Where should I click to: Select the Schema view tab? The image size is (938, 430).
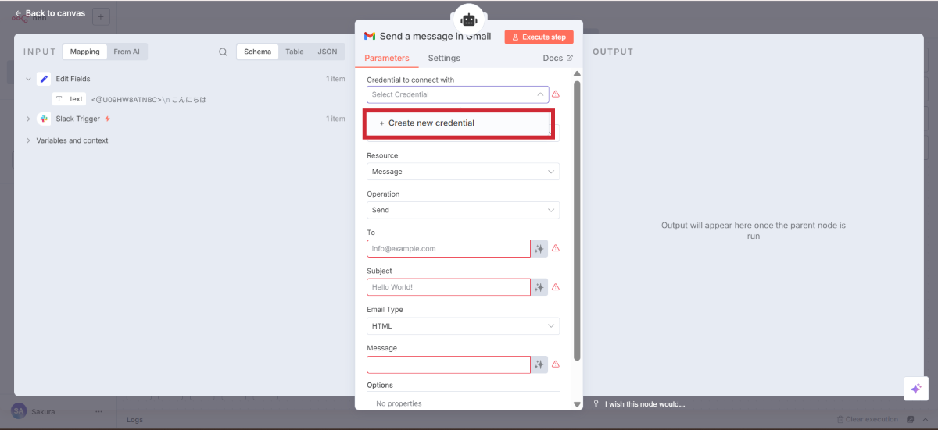click(257, 52)
